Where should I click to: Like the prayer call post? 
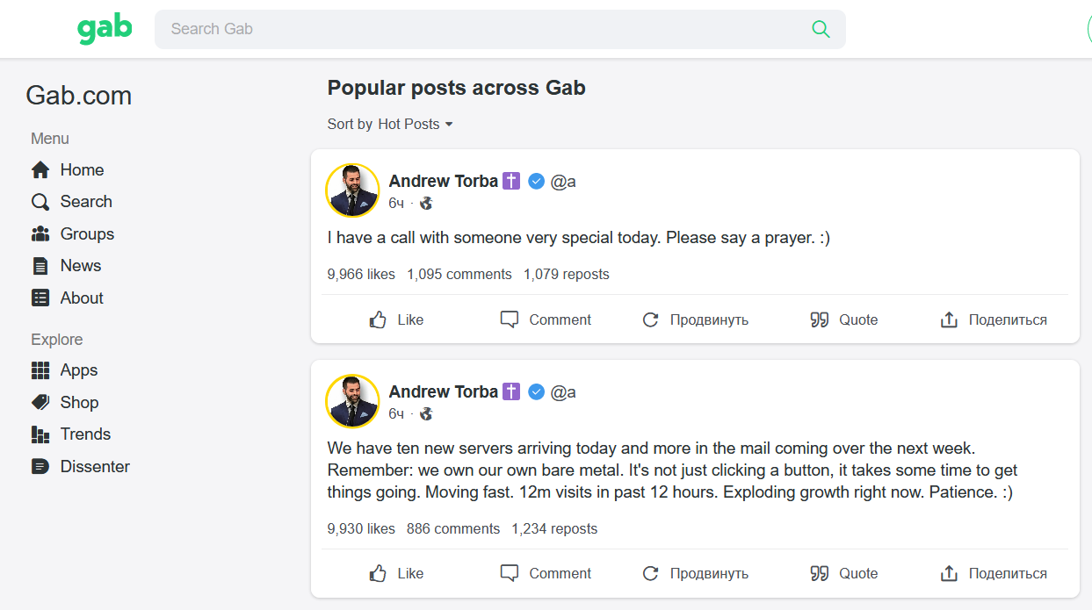pyautogui.click(x=396, y=320)
